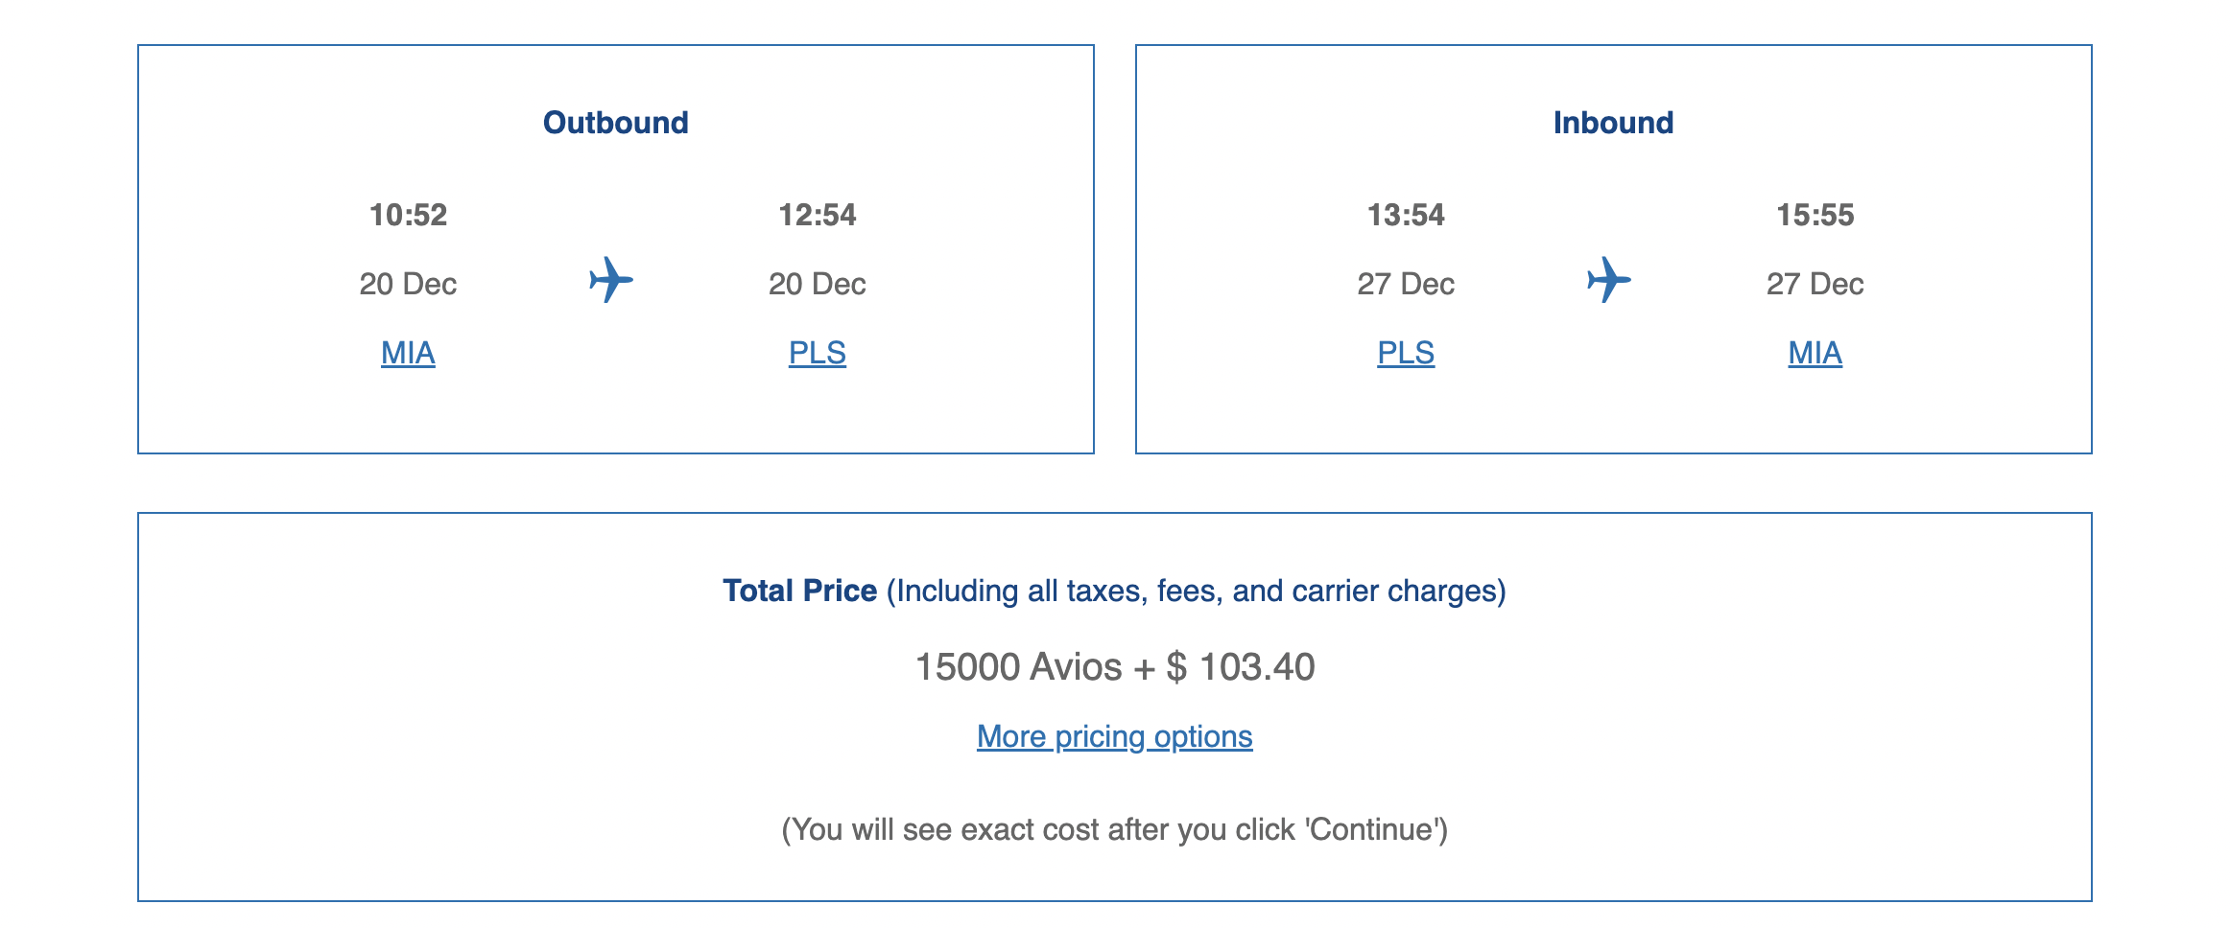Select the outbound arrival time 12:54
2230x928 pixels.
[817, 216]
